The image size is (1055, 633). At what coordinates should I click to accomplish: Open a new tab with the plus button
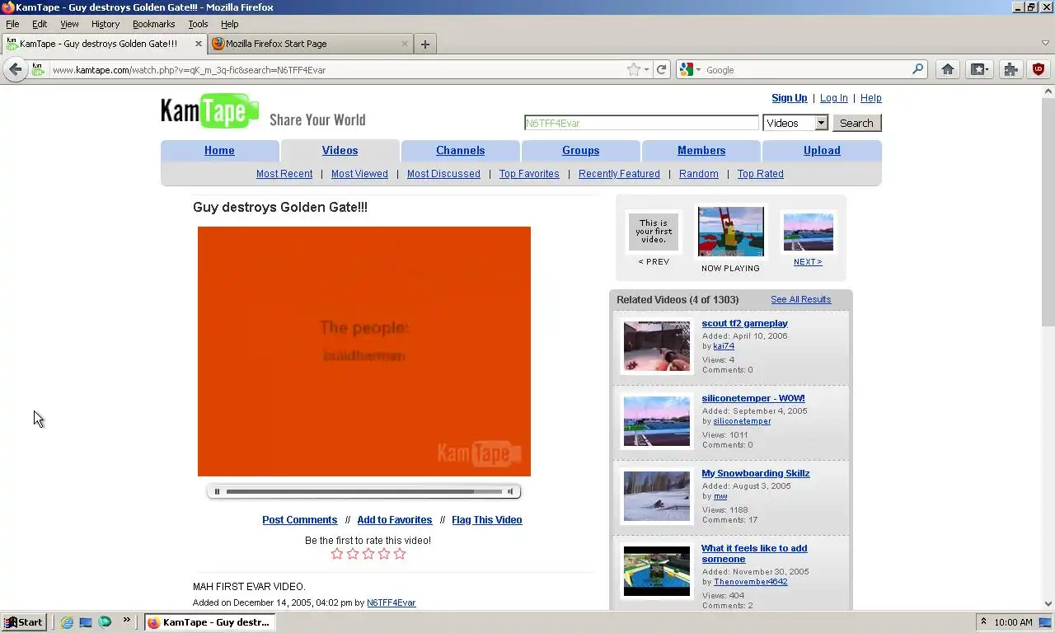tap(425, 45)
